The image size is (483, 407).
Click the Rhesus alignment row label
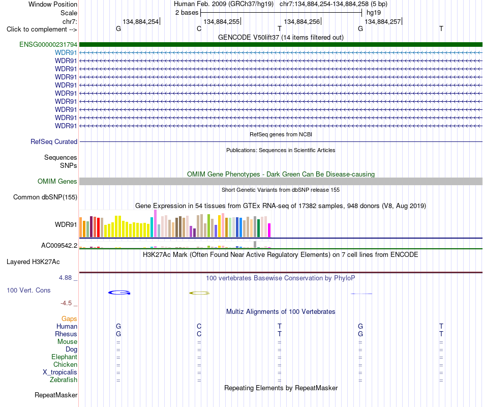click(x=66, y=334)
